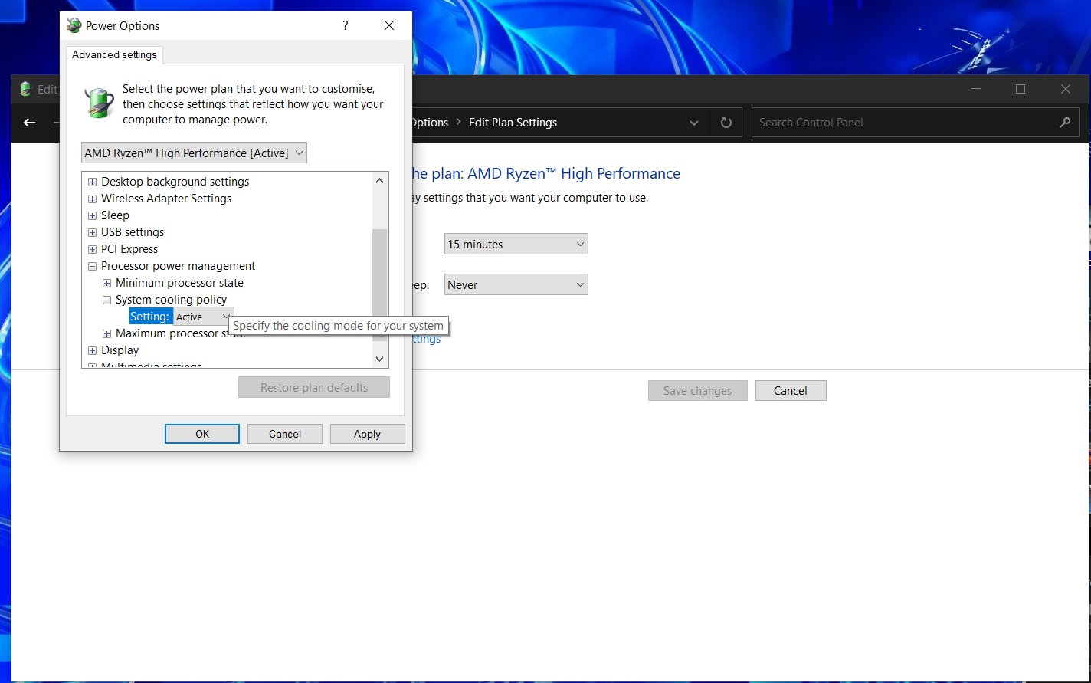Click the settings tree scrollbar up arrow
This screenshot has height=683, width=1091.
tap(379, 181)
